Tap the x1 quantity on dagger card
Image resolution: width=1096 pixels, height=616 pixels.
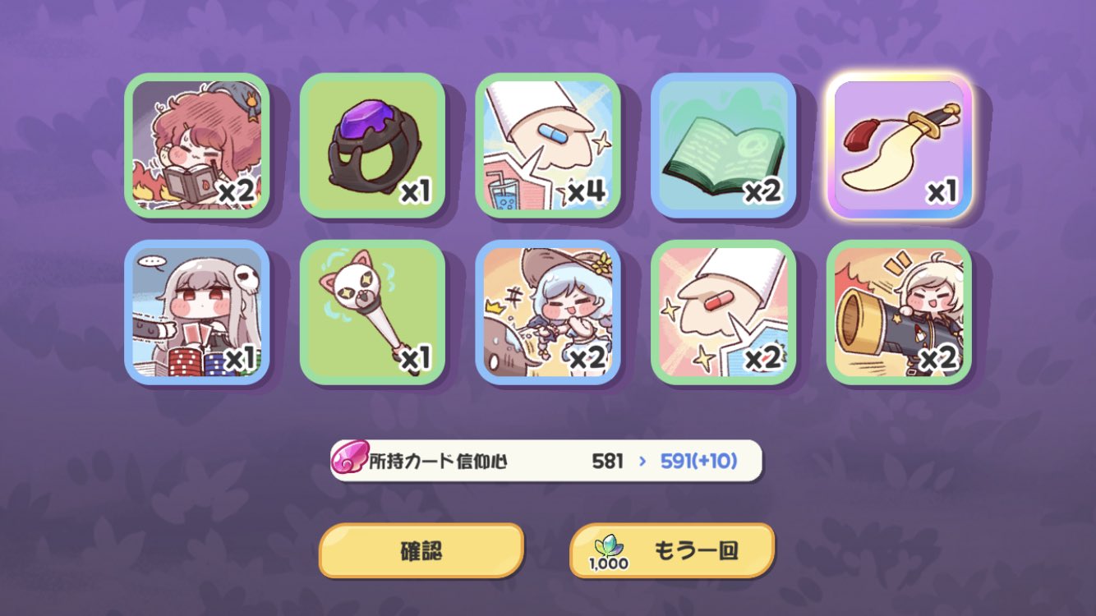coord(941,192)
